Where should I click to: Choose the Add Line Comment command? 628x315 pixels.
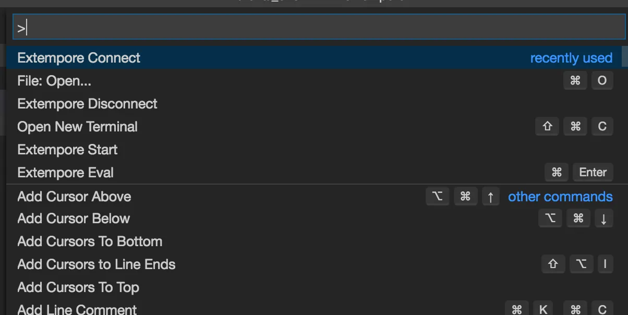(77, 309)
